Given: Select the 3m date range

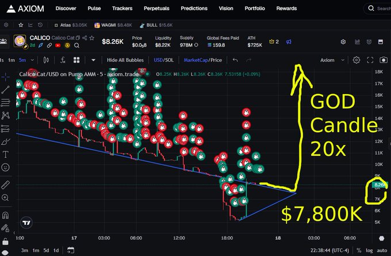Looking at the screenshot, I should pyautogui.click(x=24, y=250).
